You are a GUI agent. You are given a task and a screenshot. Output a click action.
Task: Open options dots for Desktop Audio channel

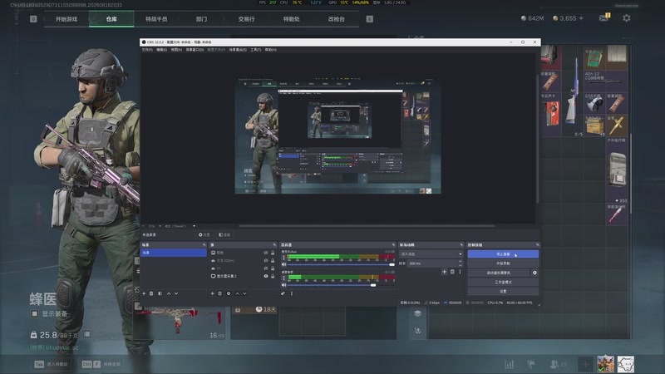[x=283, y=278]
